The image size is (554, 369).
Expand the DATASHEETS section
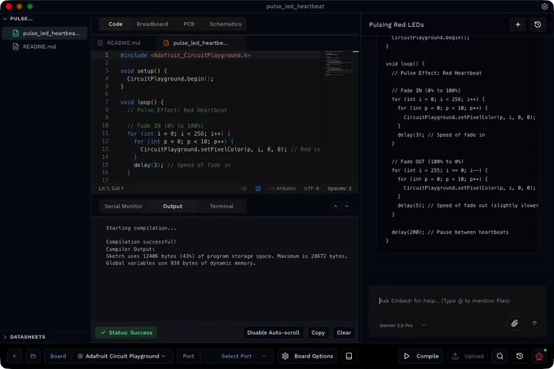[24, 337]
